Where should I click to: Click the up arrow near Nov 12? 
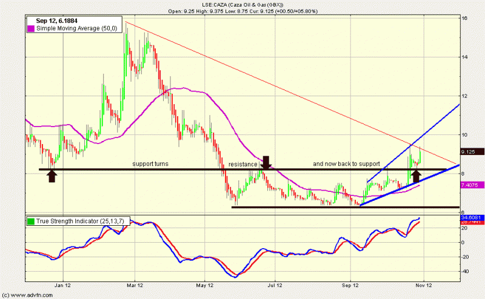click(416, 176)
